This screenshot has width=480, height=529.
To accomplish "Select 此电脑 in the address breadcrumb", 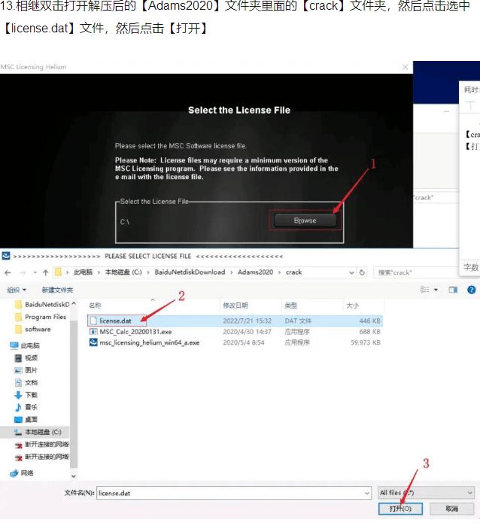I will 83,272.
